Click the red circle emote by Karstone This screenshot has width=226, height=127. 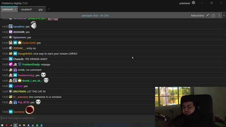(x=30, y=110)
